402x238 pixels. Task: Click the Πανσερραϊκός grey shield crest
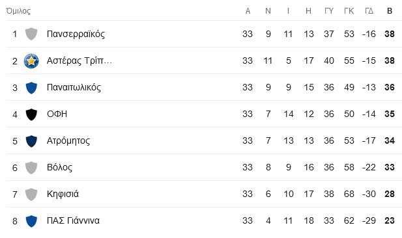(31, 34)
